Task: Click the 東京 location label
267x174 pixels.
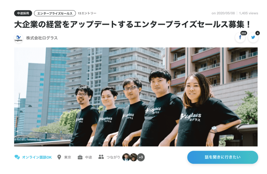Action: pos(67,157)
